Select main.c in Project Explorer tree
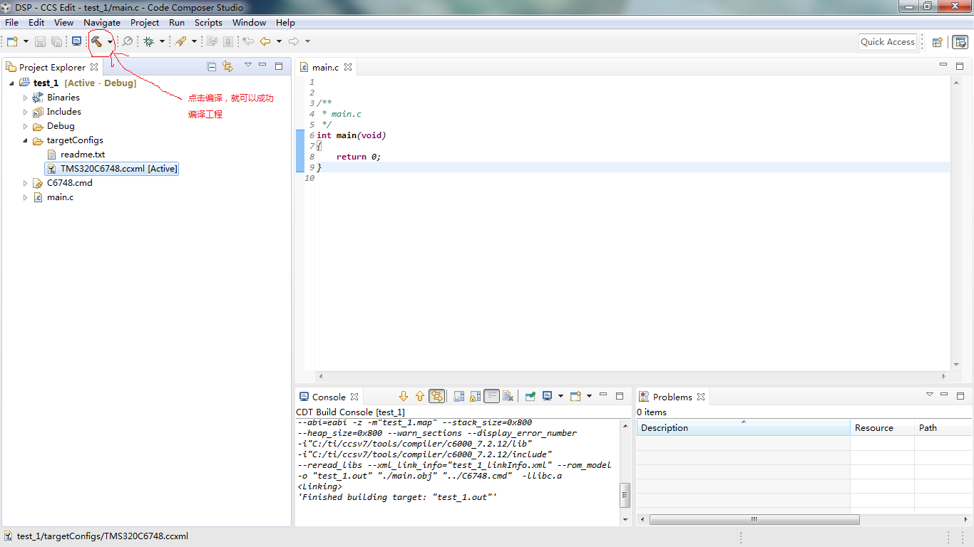Viewport: 974px width, 547px height. [x=60, y=197]
